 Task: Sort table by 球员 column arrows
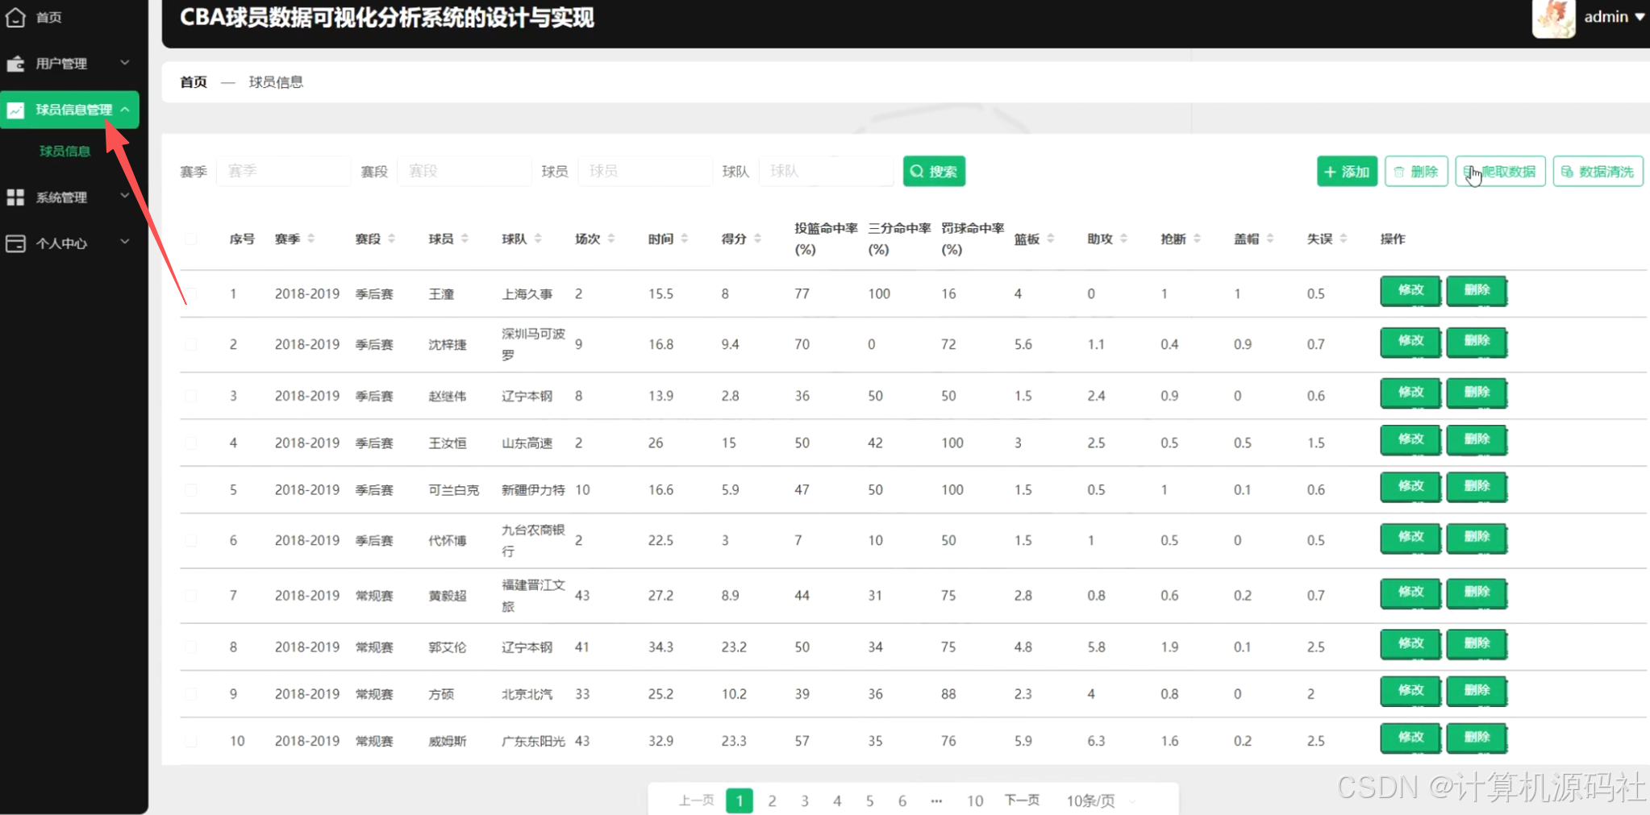coord(465,239)
